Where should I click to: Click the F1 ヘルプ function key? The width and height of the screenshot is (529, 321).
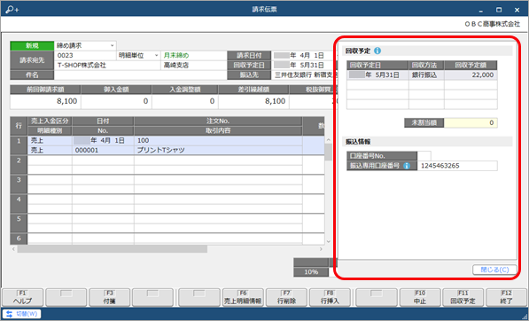(x=23, y=297)
